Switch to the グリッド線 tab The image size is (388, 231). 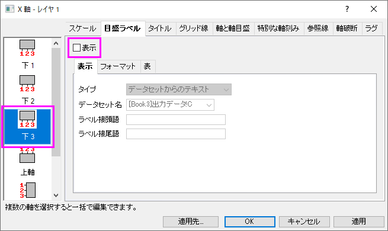pos(194,28)
